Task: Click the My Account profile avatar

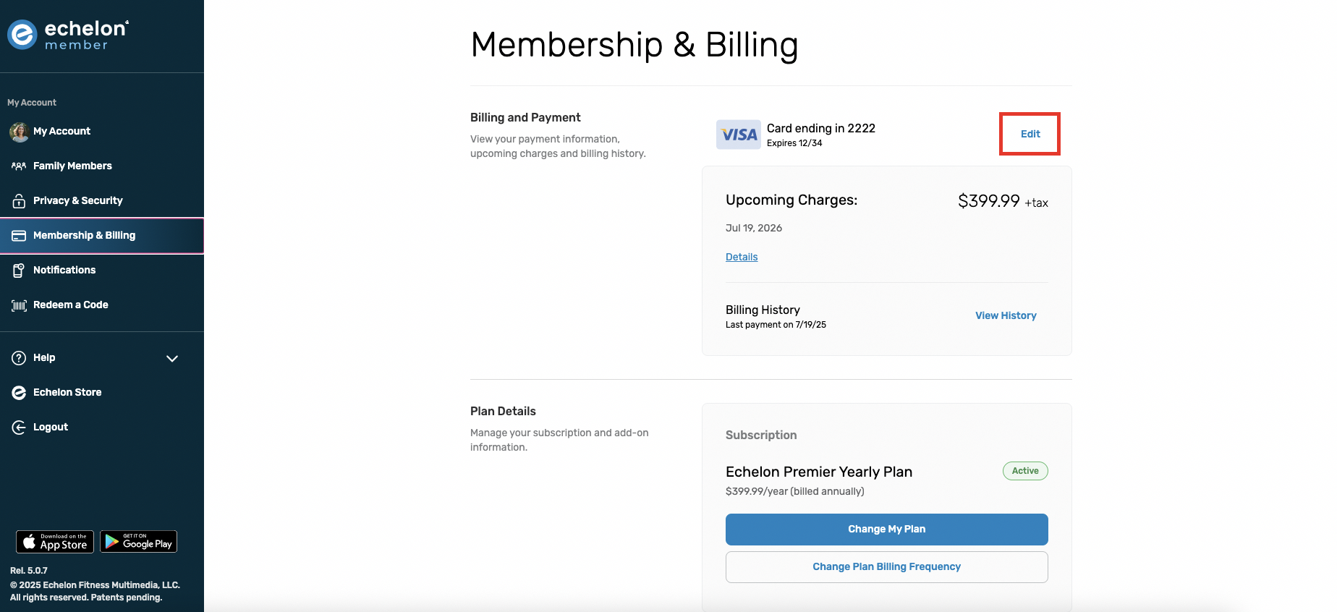Action: 19,132
